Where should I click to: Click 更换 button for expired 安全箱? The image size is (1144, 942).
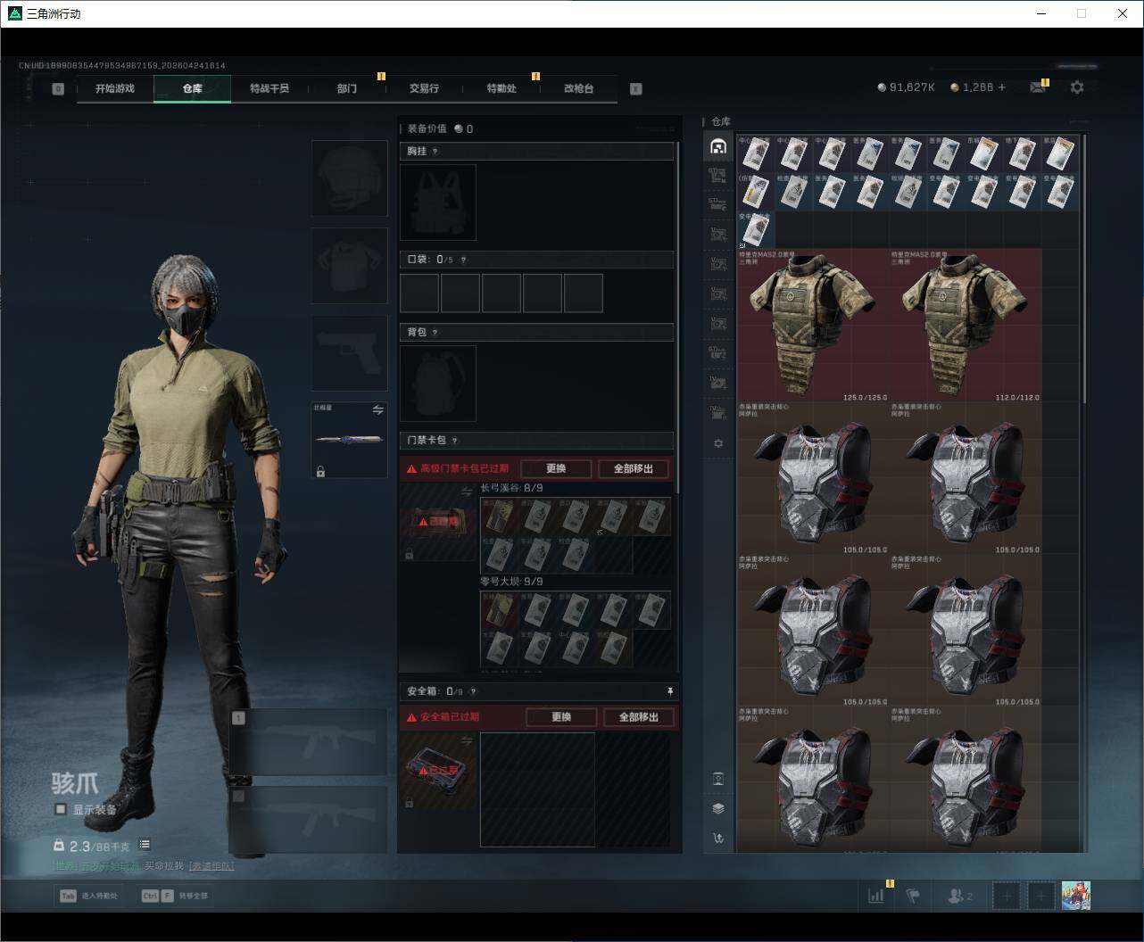coord(561,717)
